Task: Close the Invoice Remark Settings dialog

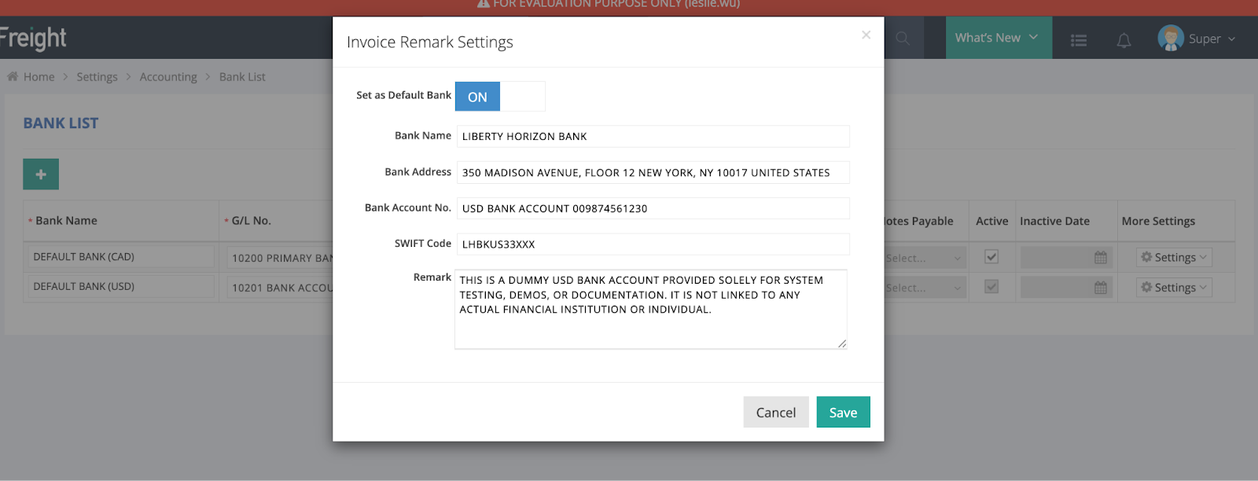Action: [866, 35]
